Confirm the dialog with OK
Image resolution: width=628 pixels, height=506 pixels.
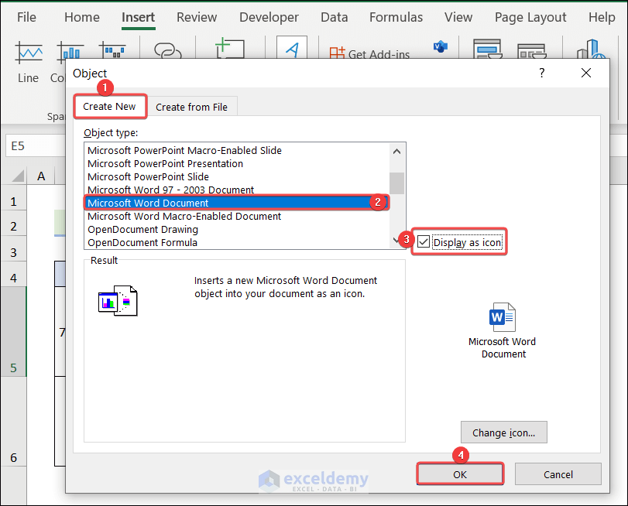click(460, 474)
